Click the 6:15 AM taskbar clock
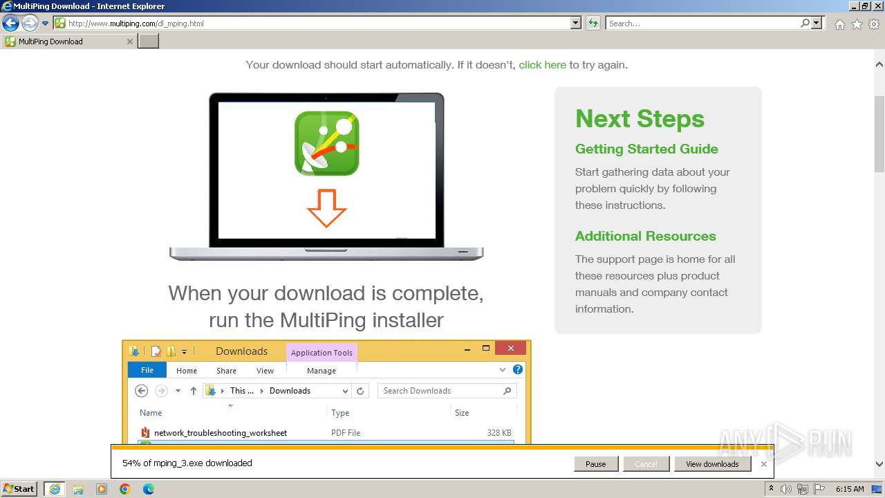The width and height of the screenshot is (885, 498). [850, 489]
